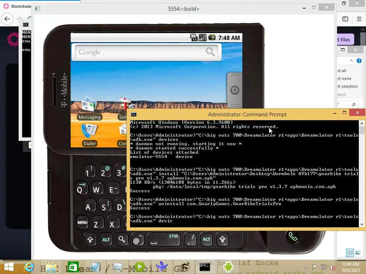Click 'emulator-5554 device' line in Command Prompt
Image resolution: width=366 pixels, height=274 pixels.
(161, 157)
